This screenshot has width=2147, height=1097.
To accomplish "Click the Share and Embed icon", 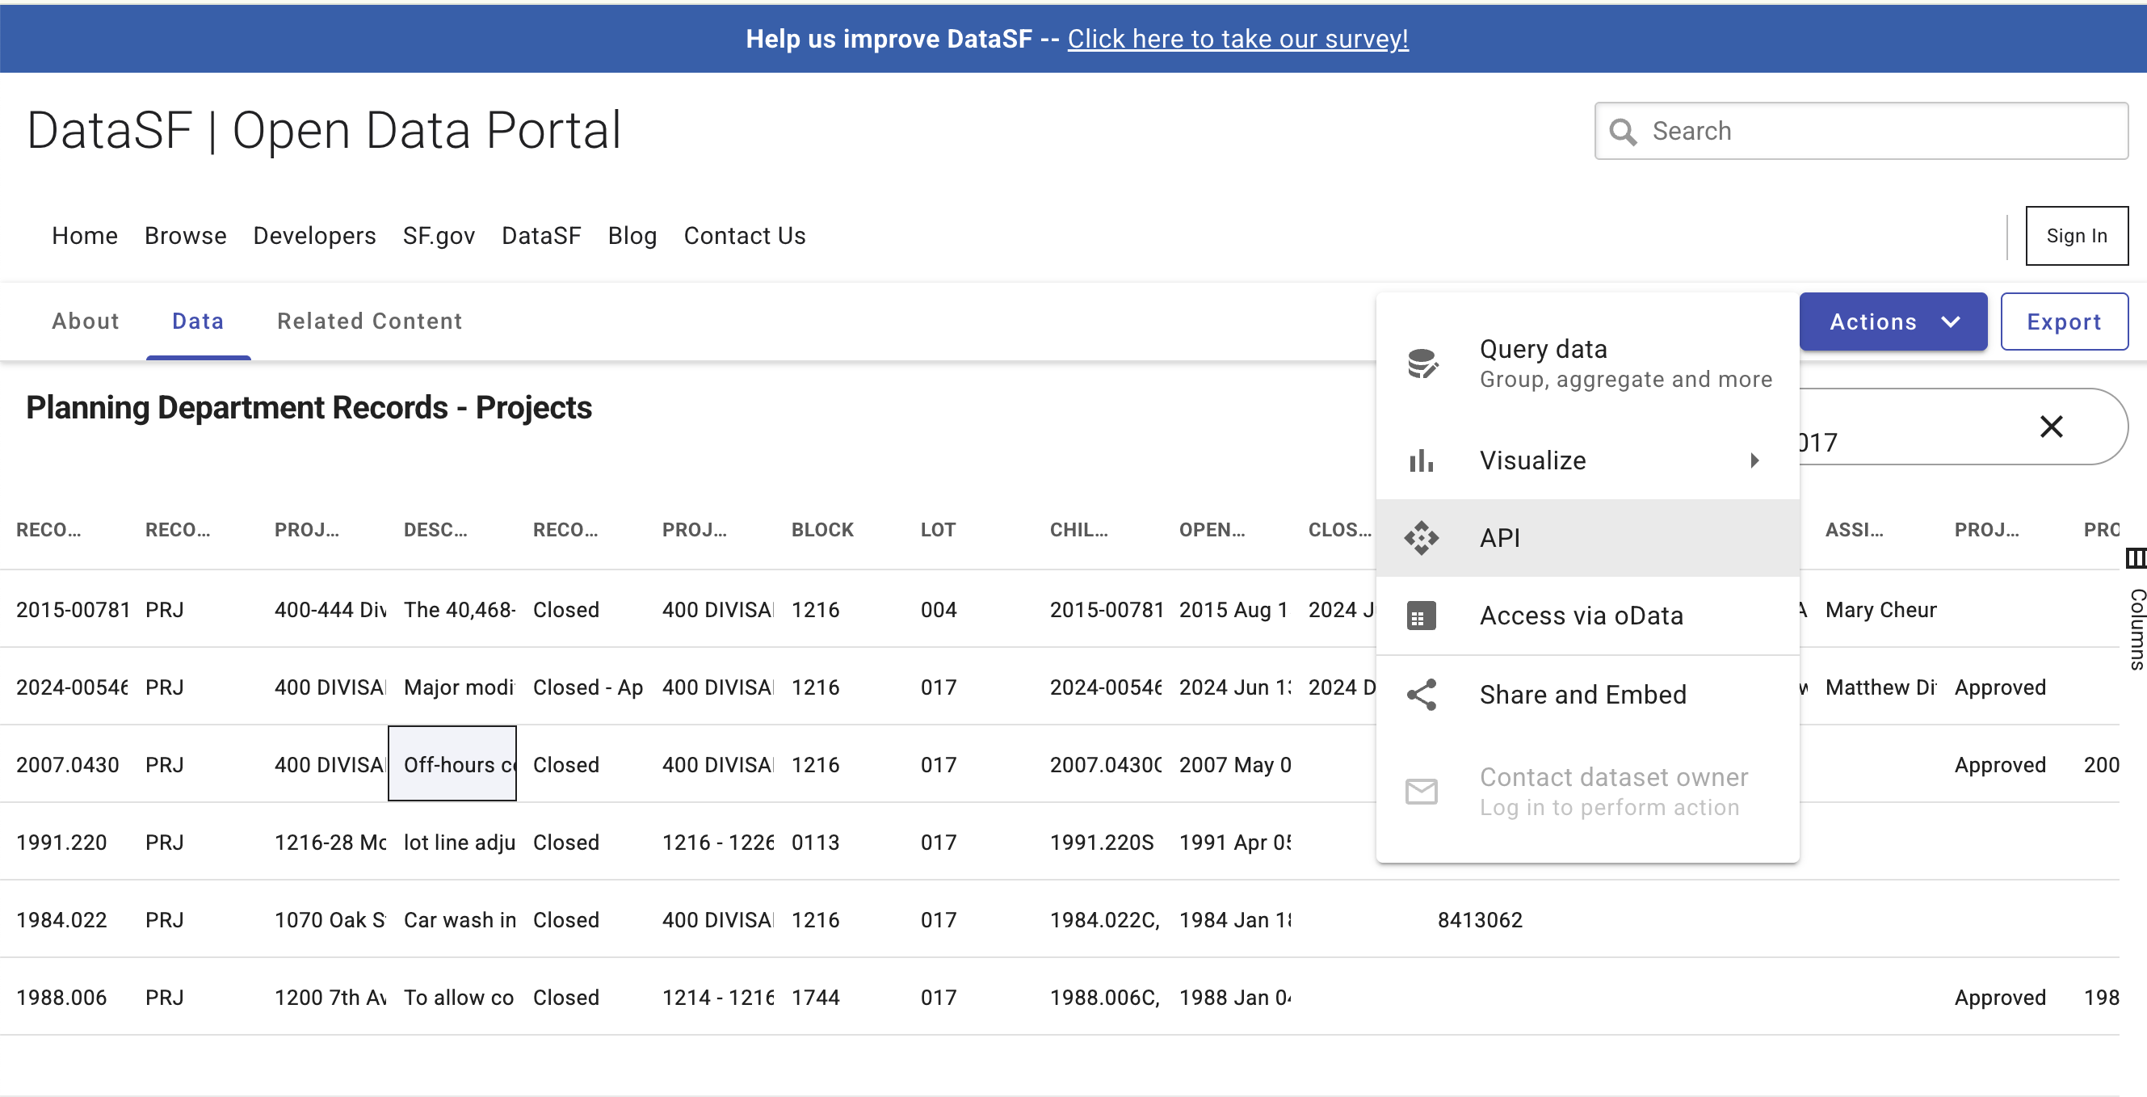I will point(1421,695).
